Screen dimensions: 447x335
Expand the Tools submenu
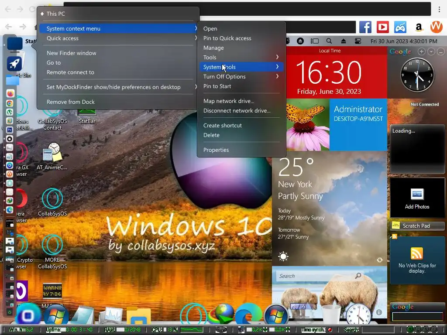pos(241,57)
